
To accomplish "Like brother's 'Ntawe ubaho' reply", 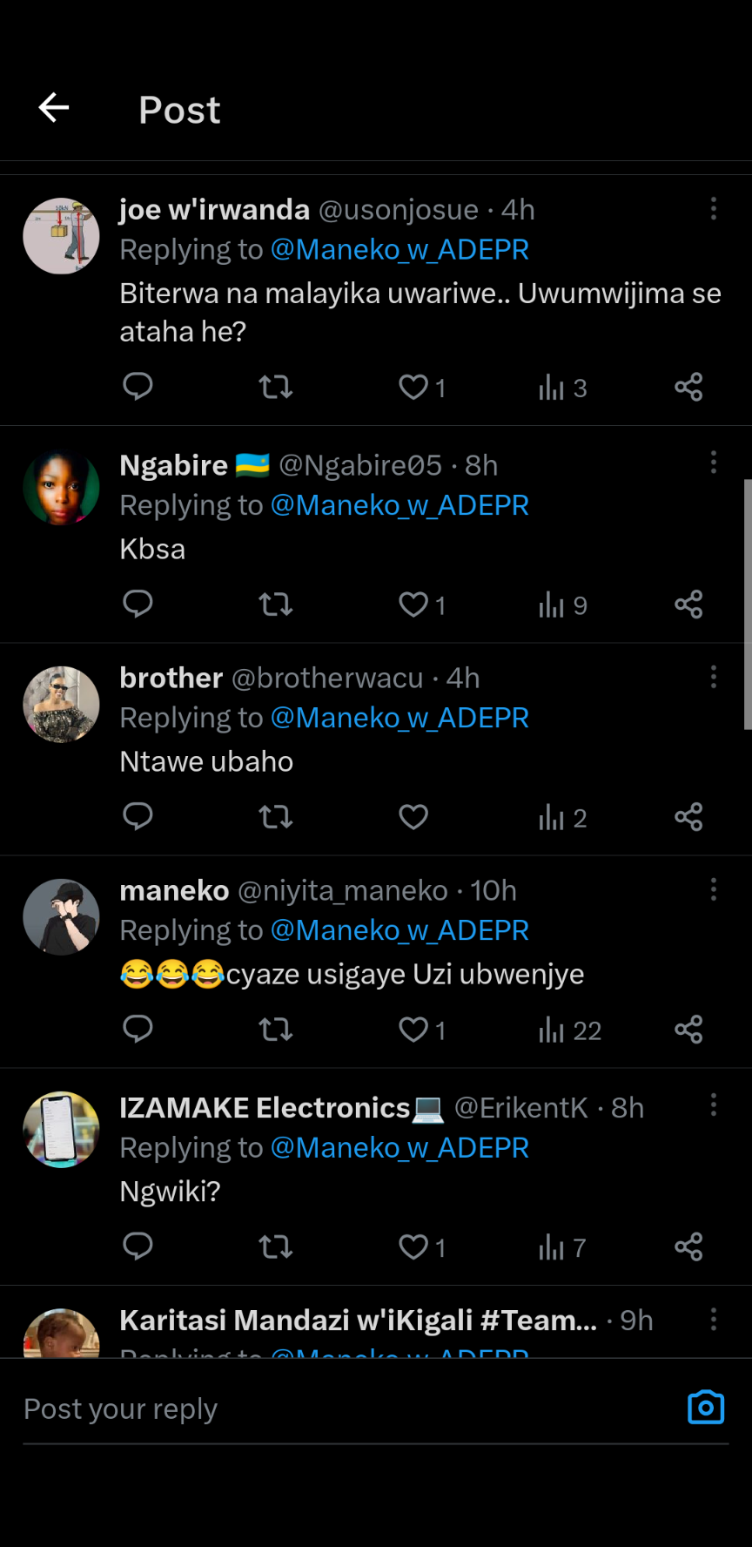I will click(413, 816).
